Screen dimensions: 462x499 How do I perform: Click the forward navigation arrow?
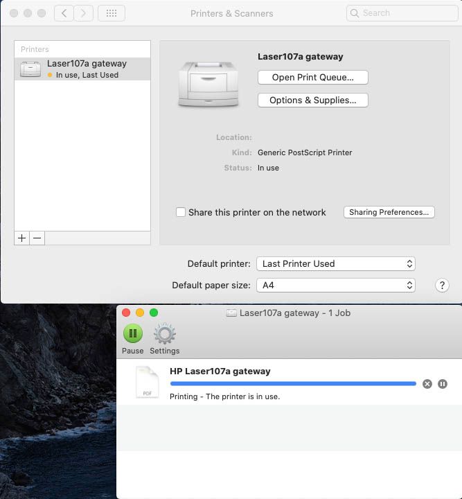(83, 13)
